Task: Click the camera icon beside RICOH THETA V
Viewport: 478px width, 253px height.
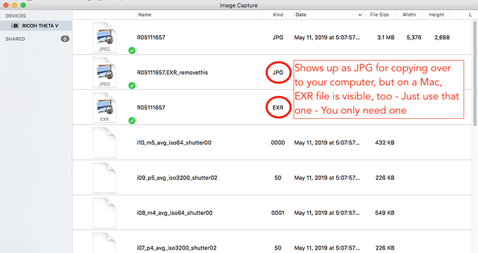Action: [15, 26]
